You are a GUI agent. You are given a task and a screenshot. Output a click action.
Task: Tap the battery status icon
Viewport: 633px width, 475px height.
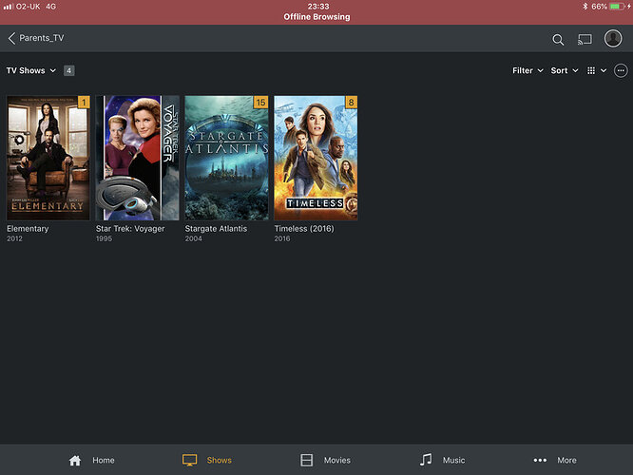point(618,7)
